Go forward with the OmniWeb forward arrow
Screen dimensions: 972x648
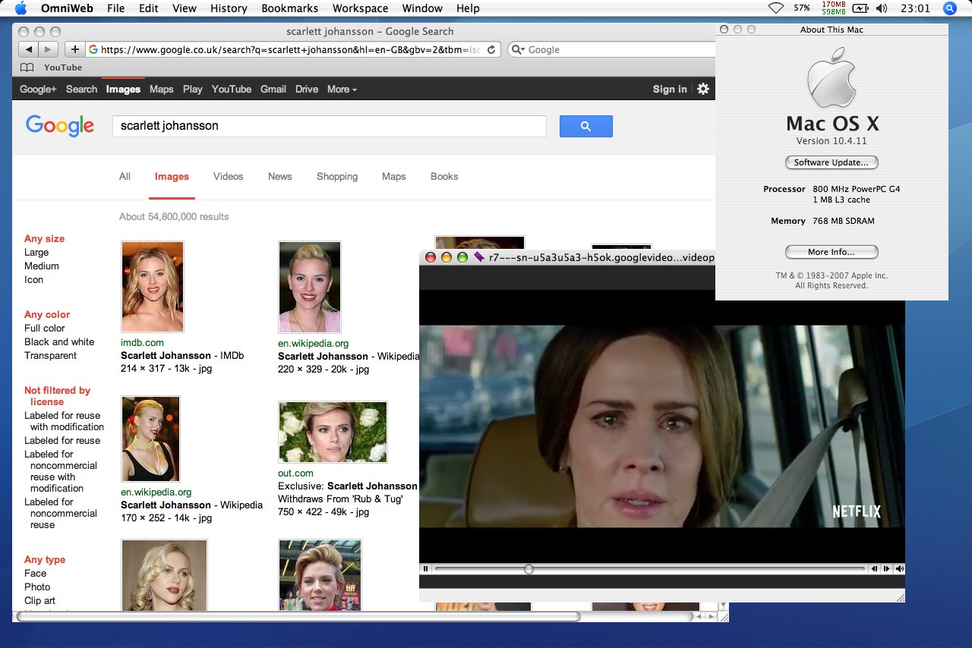(48, 49)
